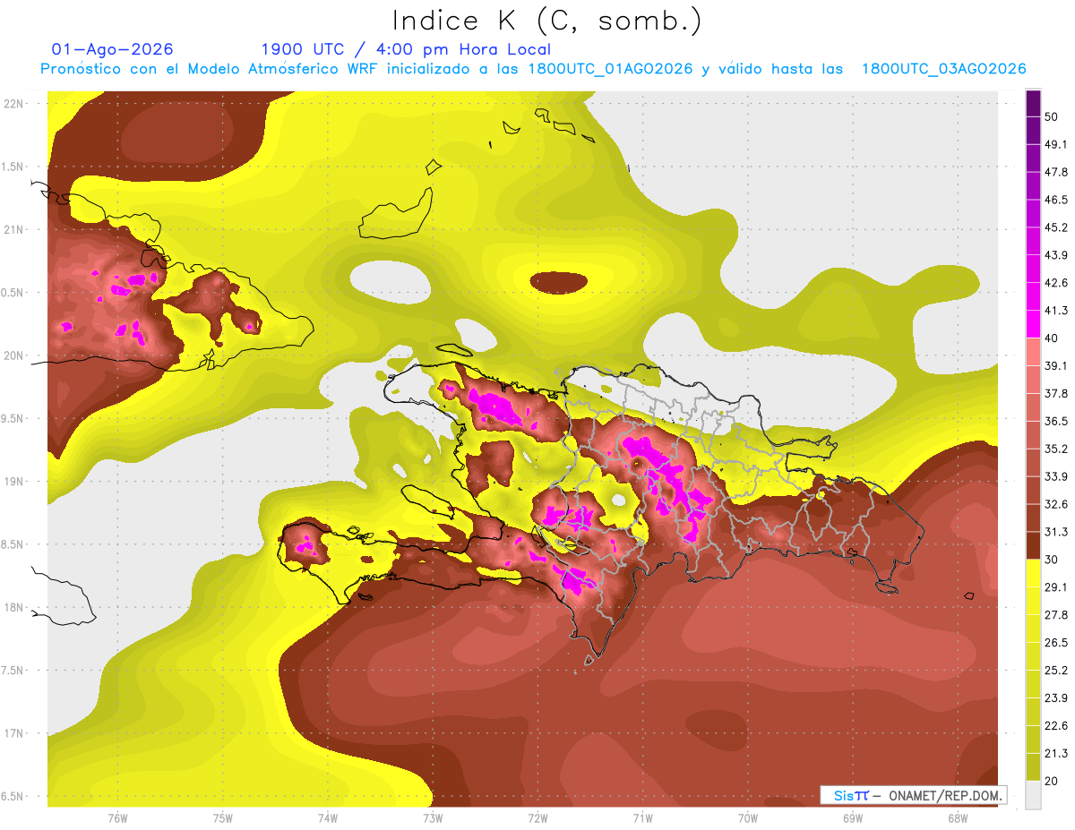Click the colorbar value '35.2'
Viewport: 1075px width, 830px height.
(1056, 449)
